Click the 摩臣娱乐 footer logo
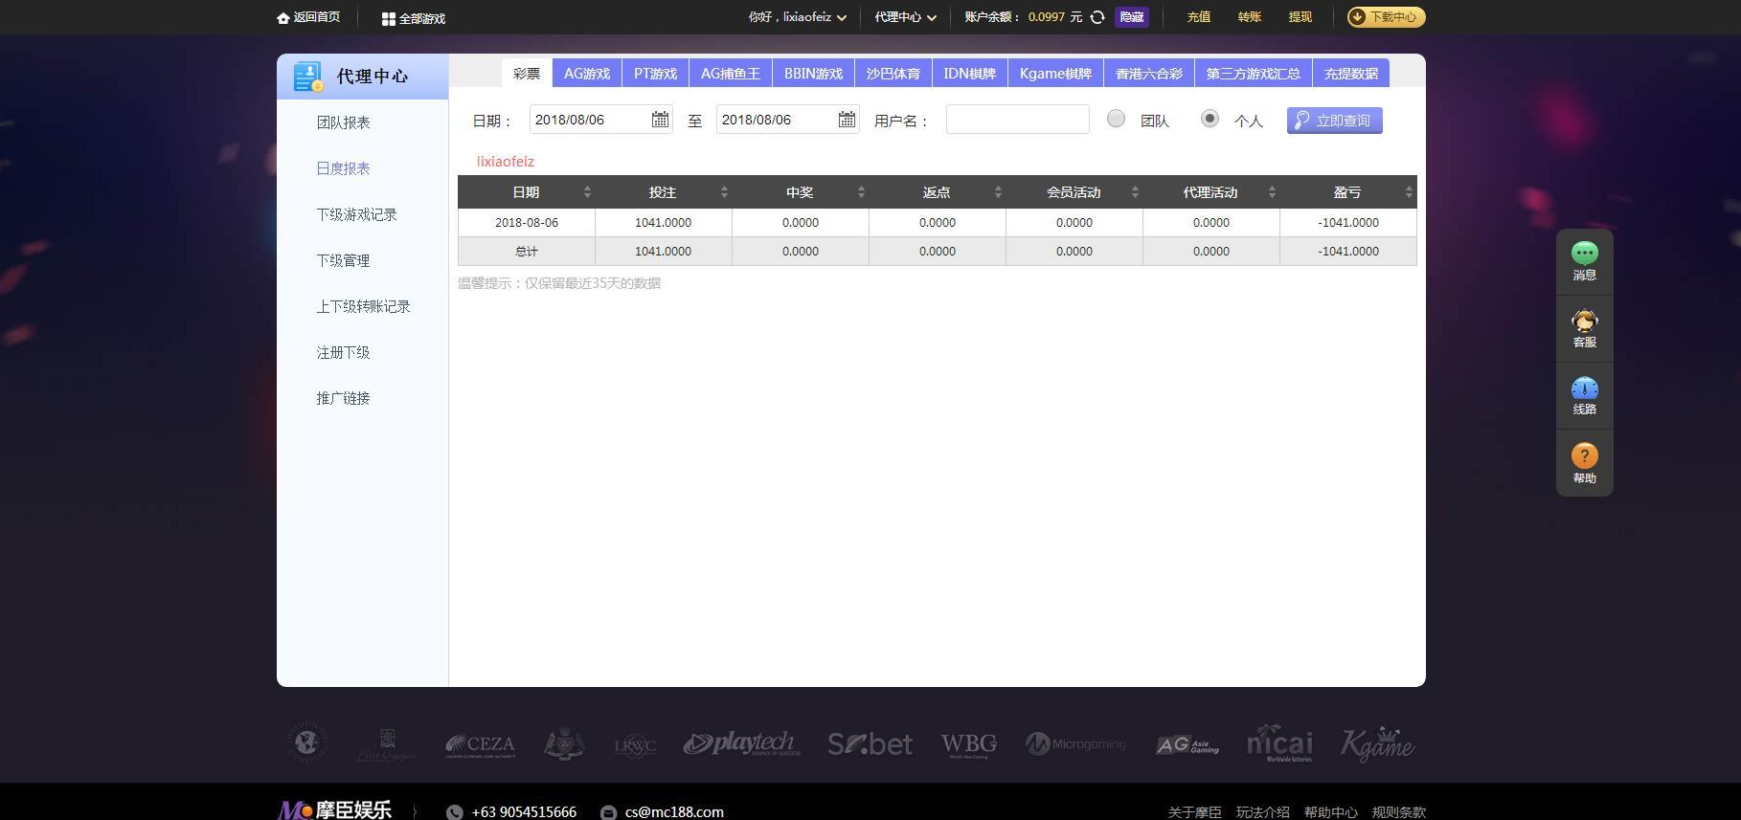The height and width of the screenshot is (820, 1741). click(334, 809)
